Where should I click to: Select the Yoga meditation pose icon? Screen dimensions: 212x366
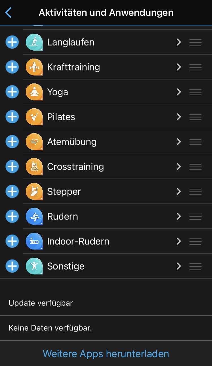click(34, 92)
